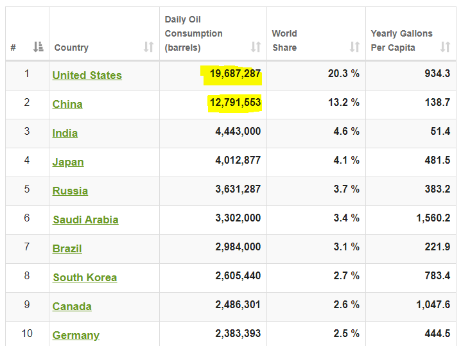Open the China country link
461x346 pixels.
coord(67,104)
